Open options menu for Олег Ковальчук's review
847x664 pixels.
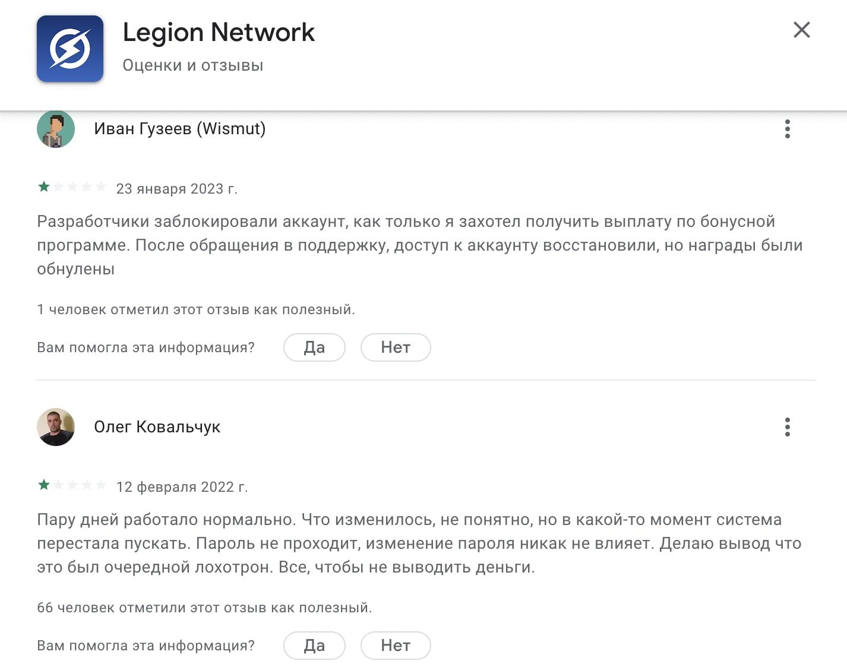[x=787, y=427]
